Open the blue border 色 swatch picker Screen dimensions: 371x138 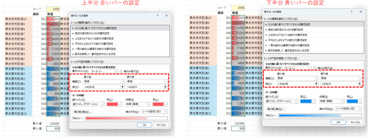tap(354, 101)
